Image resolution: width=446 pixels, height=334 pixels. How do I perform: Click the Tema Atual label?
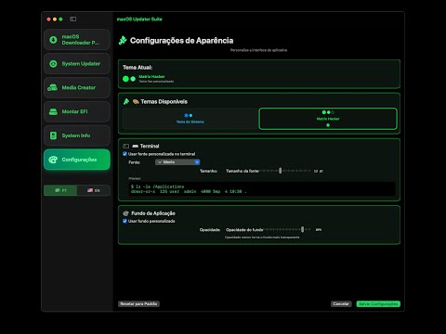pyautogui.click(x=138, y=68)
